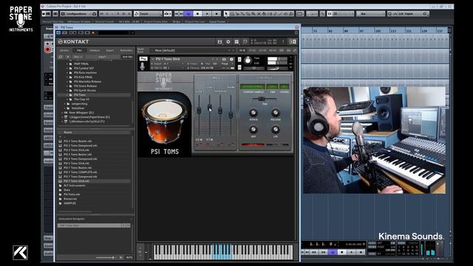Image resolution: width=473 pixels, height=266 pixels.
Task: Click Record in Cubase bottom transport panel
Action: click(361, 252)
